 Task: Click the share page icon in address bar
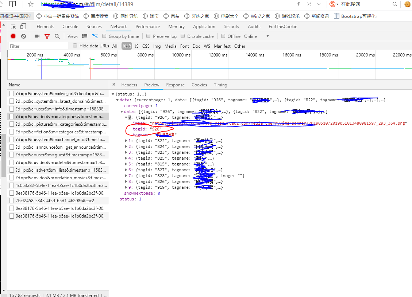(309, 4)
